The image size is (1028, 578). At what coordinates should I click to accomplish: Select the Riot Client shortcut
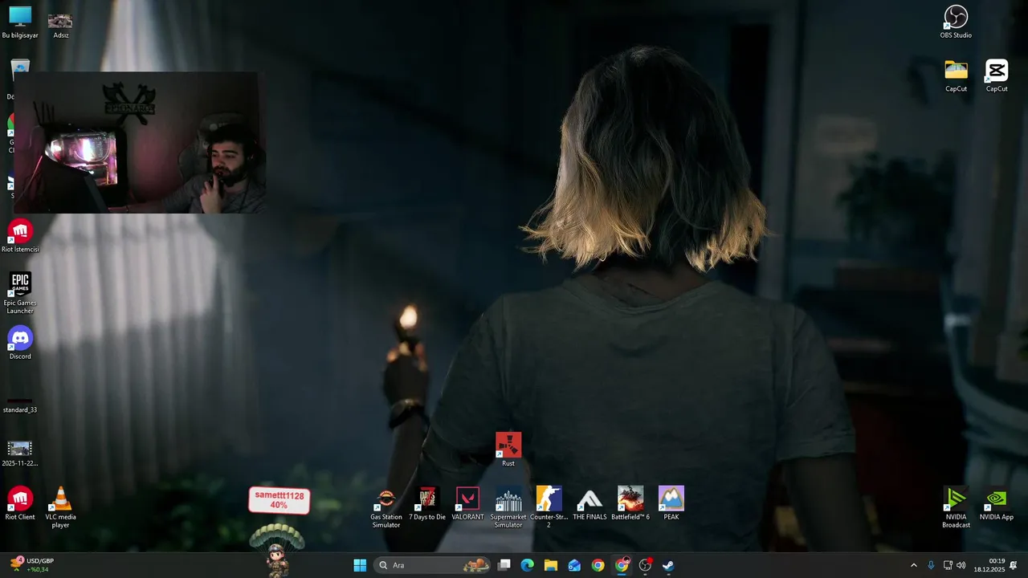pyautogui.click(x=20, y=504)
